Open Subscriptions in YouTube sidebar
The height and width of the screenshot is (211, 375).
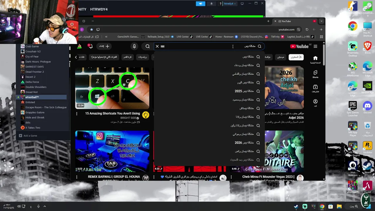pos(315,89)
